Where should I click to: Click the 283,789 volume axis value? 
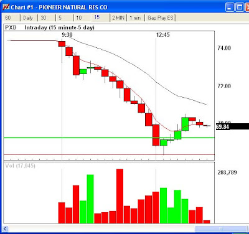click(x=227, y=172)
